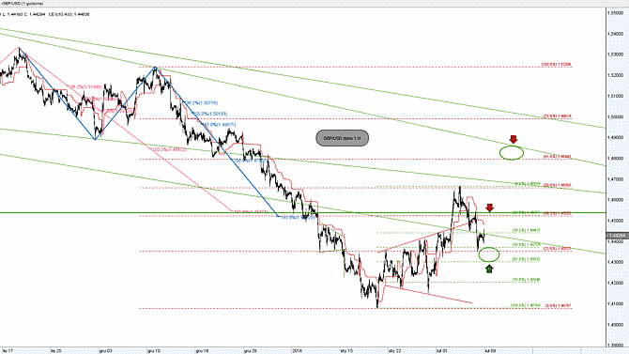
Task: Select the upper green ellipse target zone
Action: (x=512, y=152)
